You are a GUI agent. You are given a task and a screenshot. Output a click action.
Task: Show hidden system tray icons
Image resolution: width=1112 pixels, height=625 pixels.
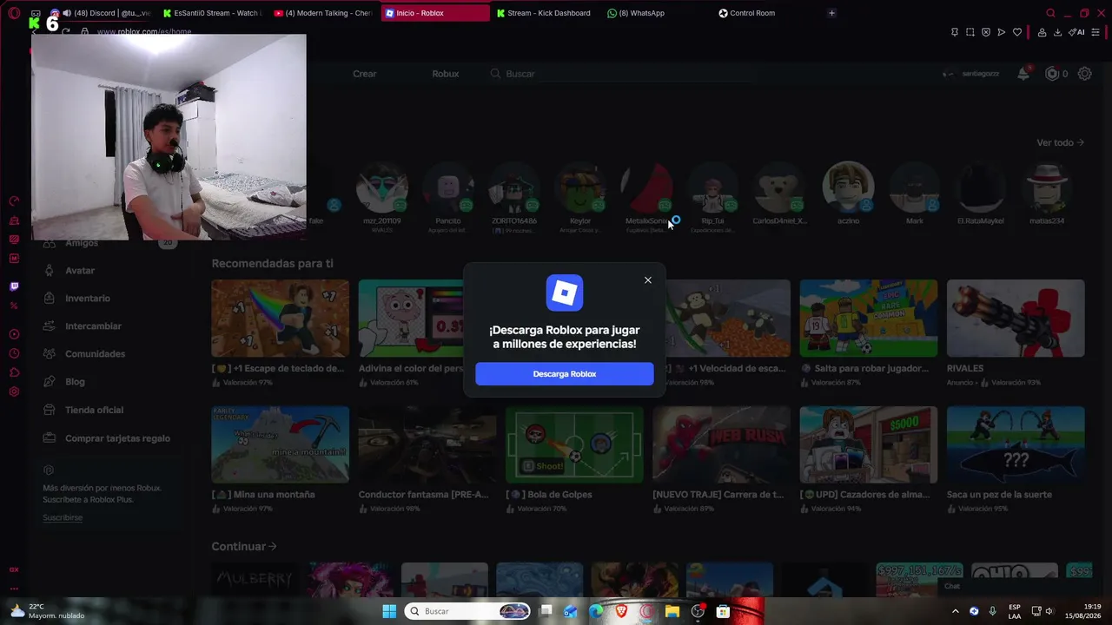click(956, 611)
